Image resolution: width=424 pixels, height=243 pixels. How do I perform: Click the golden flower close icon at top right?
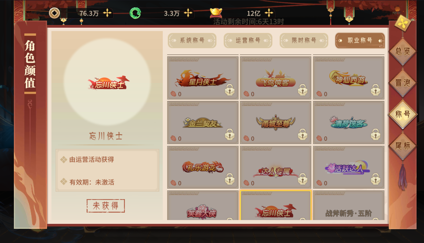403,23
